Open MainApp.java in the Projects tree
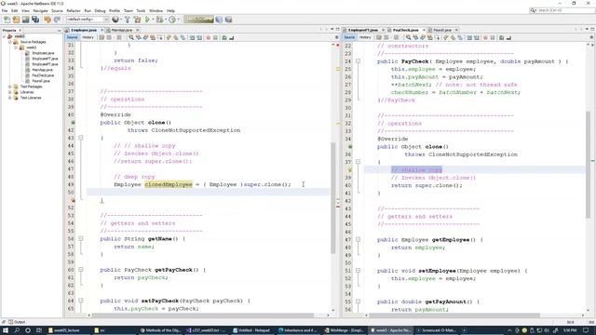Image resolution: width=596 pixels, height=335 pixels. [42, 70]
